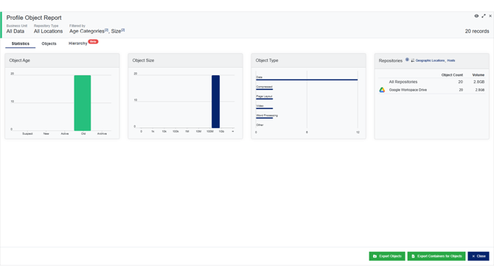Viewport: 494px width, 277px height.
Task: Open the Hosts link in Repositories
Action: coord(451,60)
